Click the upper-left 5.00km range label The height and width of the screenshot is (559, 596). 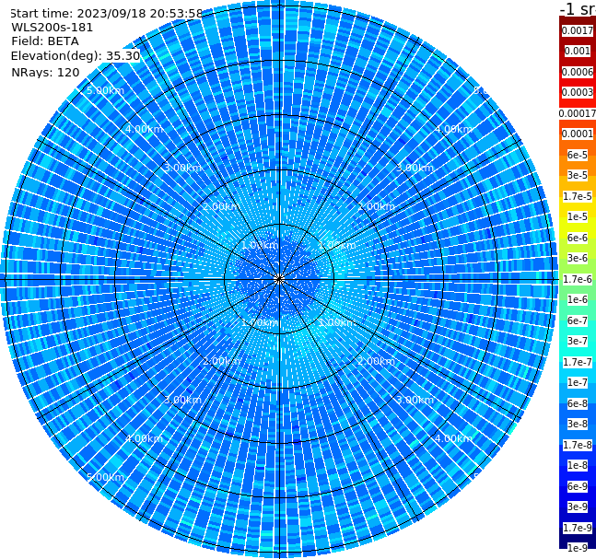point(105,90)
